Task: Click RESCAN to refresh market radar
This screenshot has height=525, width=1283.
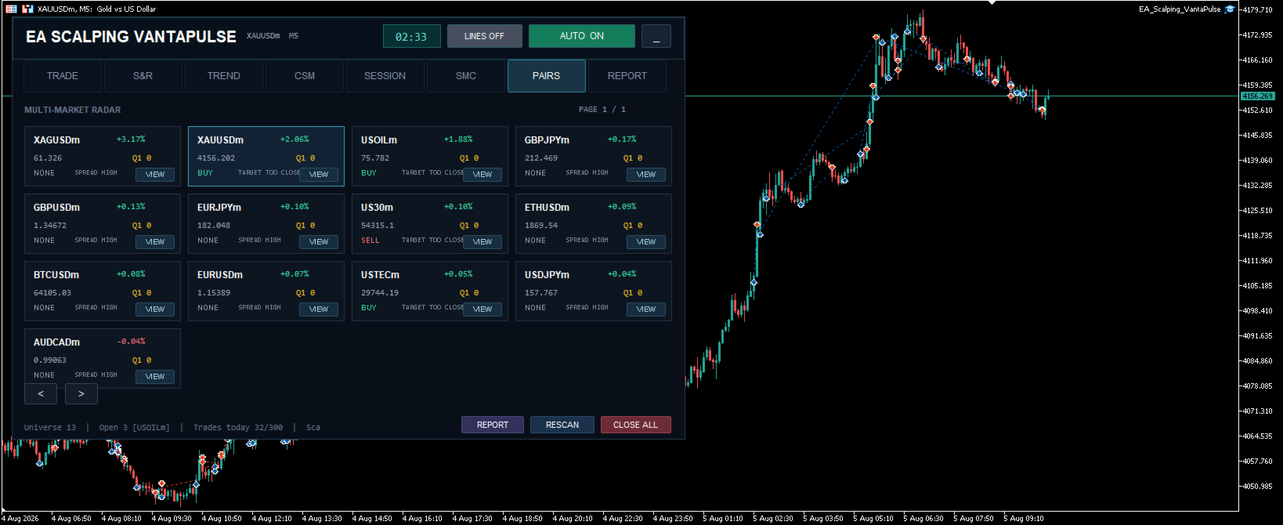Action: point(562,425)
